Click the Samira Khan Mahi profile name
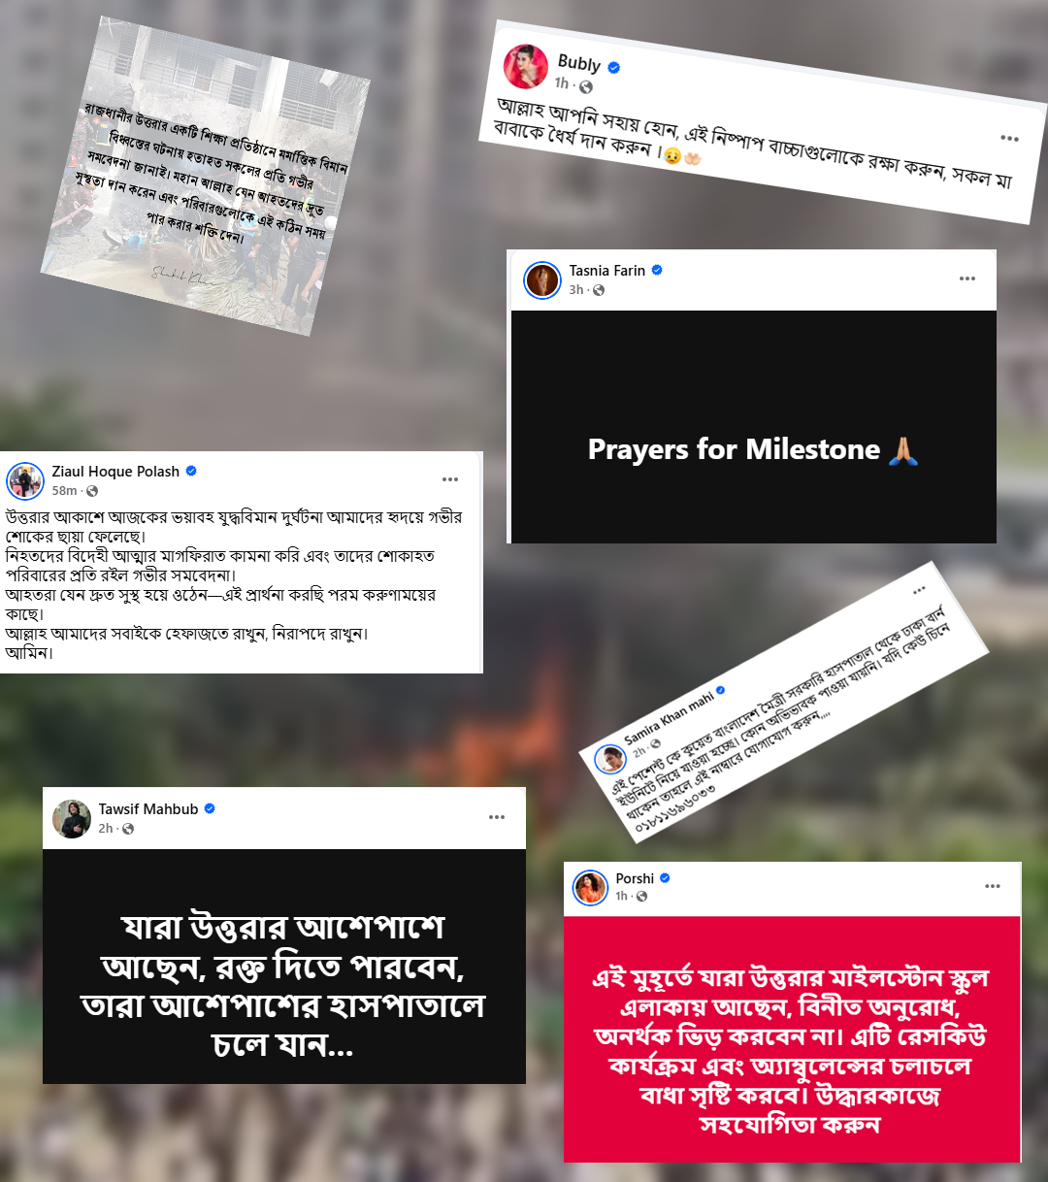The height and width of the screenshot is (1182, 1048). coord(670,718)
